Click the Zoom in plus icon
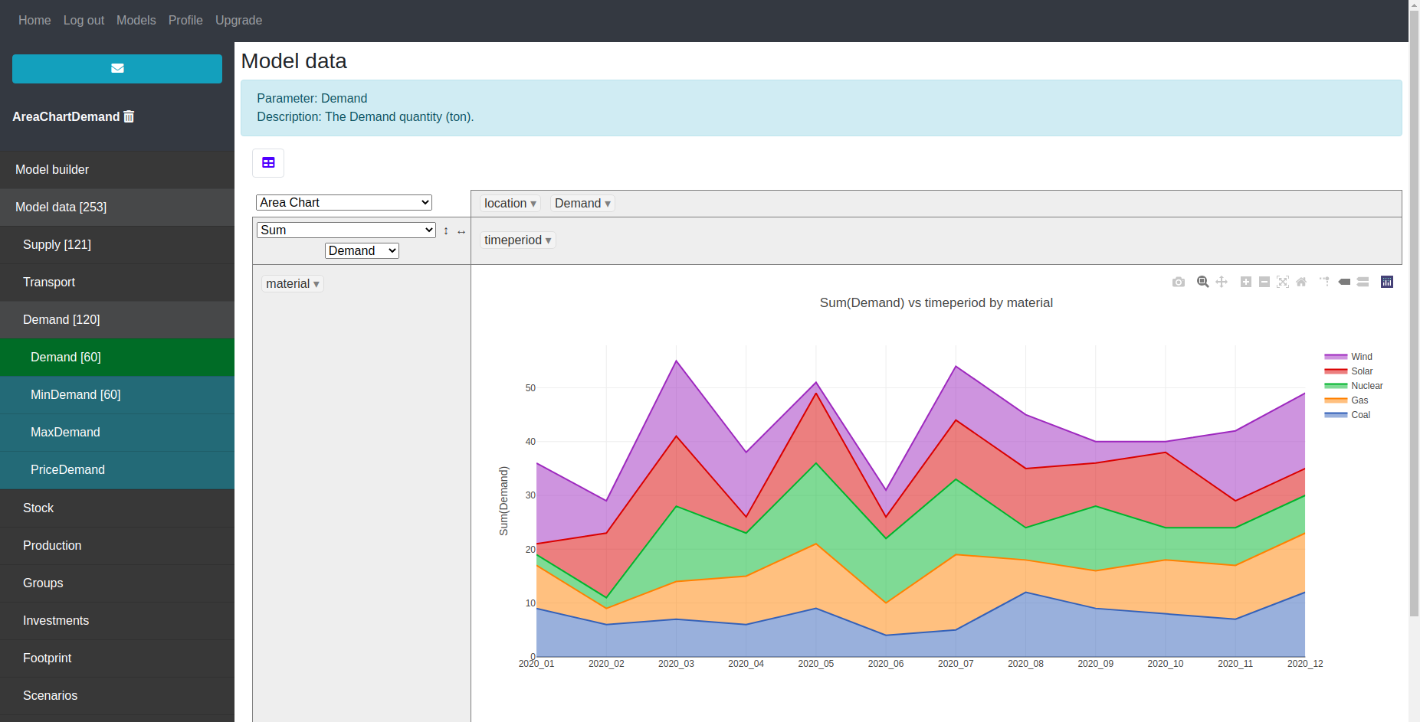 [x=1246, y=282]
